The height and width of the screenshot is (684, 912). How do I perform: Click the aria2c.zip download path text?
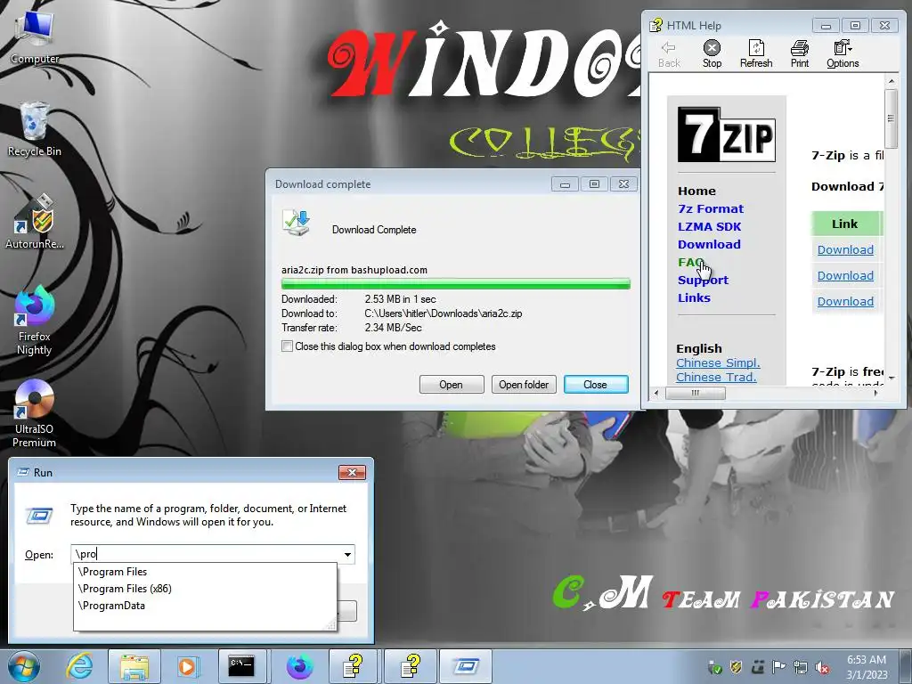(444, 313)
